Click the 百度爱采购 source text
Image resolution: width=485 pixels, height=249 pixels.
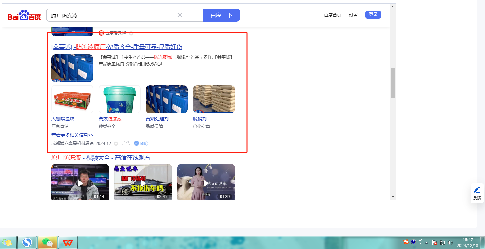(116, 33)
